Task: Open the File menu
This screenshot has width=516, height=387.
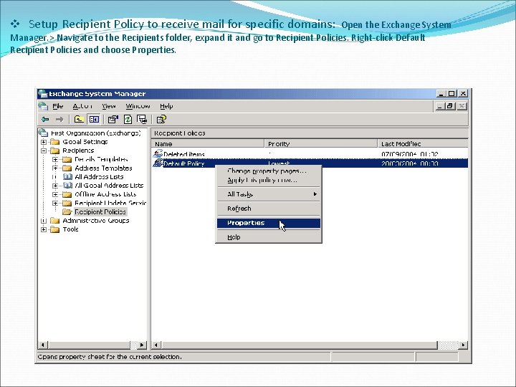Action: (x=57, y=106)
